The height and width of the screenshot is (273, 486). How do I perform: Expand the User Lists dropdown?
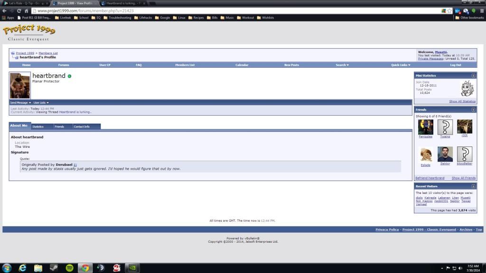tap(41, 102)
